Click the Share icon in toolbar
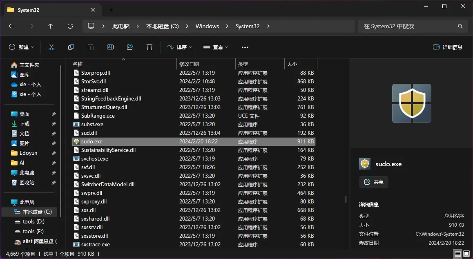 pyautogui.click(x=130, y=47)
